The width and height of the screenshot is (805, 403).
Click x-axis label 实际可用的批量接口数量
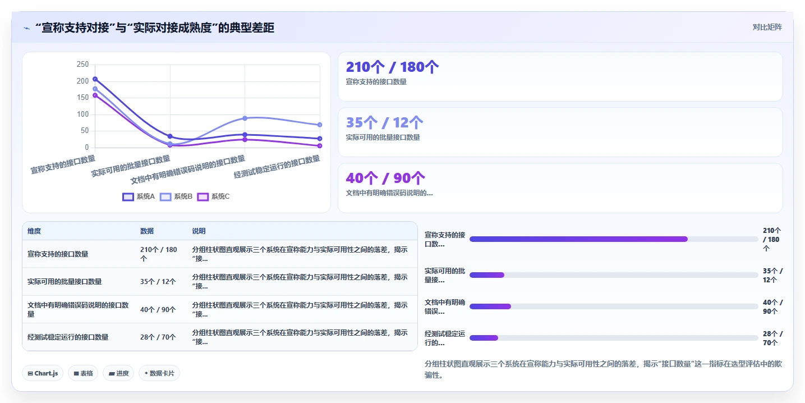point(131,166)
